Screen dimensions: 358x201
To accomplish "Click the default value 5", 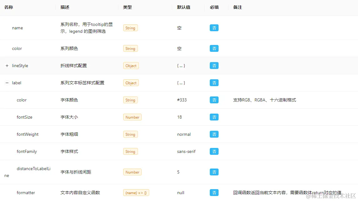I will coord(178,172).
